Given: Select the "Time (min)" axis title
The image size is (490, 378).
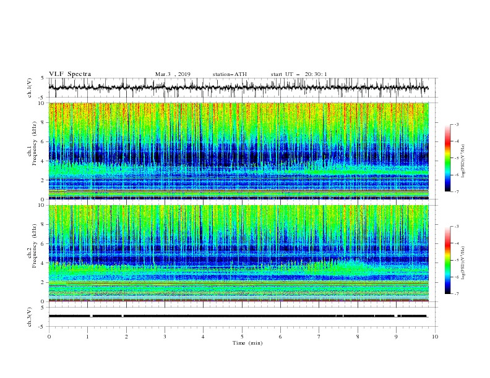Looking at the screenshot, I should tap(247, 343).
